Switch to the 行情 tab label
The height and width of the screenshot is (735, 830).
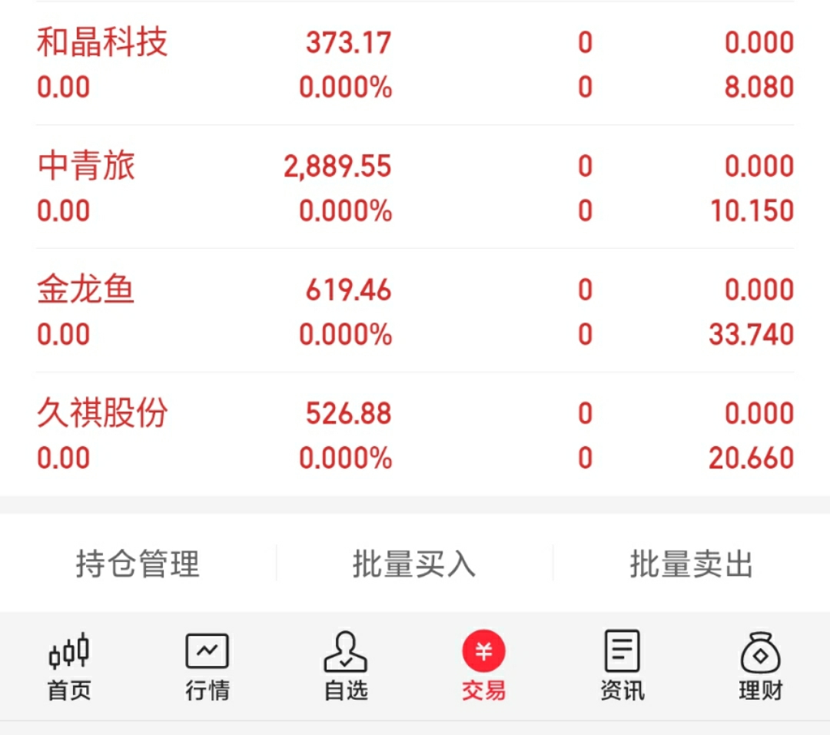click(207, 690)
